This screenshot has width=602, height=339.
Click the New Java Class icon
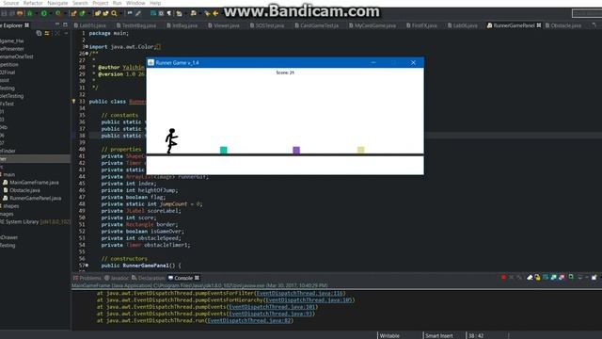pos(82,13)
